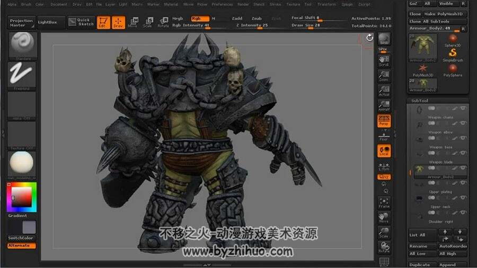Toggle visibility eye of Weapon base
This screenshot has width=477, height=268.
(x=463, y=138)
